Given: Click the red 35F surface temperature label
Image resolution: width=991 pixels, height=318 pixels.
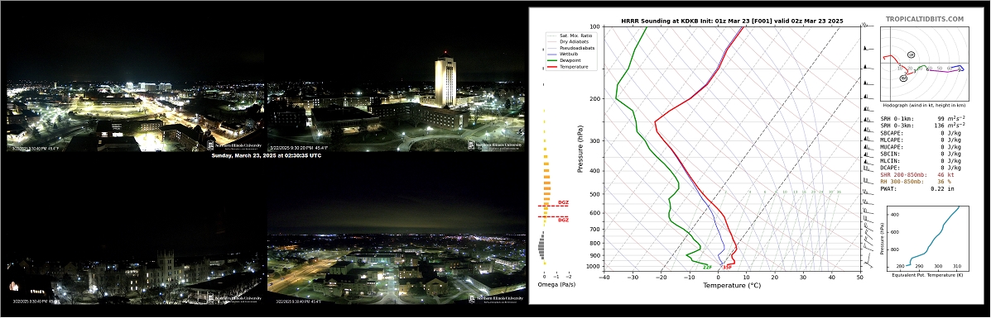Looking at the screenshot, I should click(728, 268).
